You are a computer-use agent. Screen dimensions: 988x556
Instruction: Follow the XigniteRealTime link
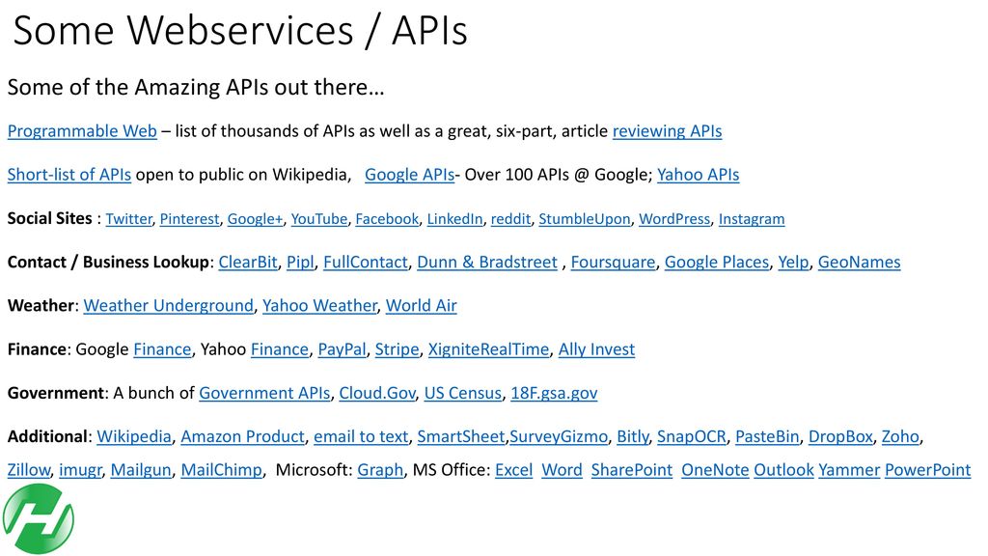click(489, 349)
